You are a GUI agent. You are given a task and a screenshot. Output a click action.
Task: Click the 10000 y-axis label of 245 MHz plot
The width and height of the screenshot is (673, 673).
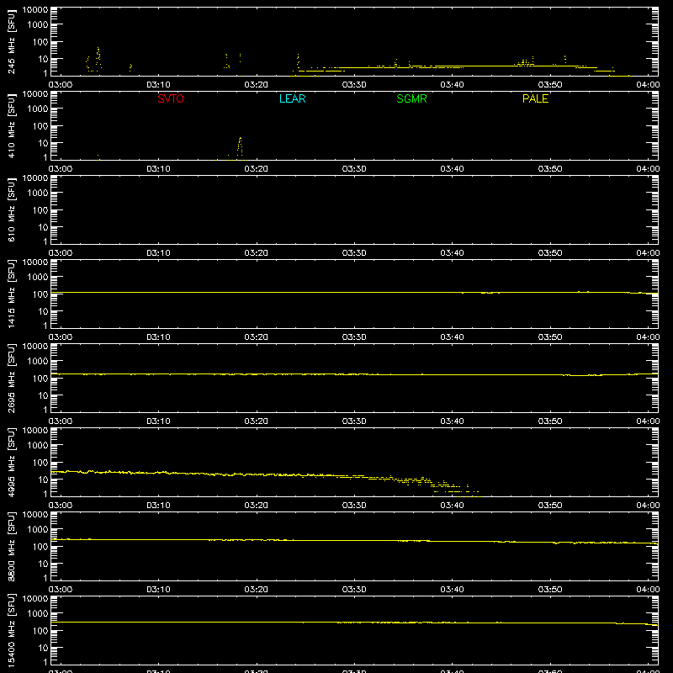coord(35,10)
